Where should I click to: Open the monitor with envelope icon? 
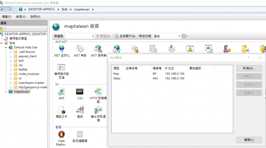point(209,49)
